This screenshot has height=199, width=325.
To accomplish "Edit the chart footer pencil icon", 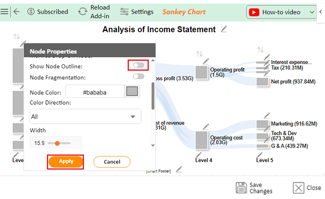I will (x=179, y=169).
